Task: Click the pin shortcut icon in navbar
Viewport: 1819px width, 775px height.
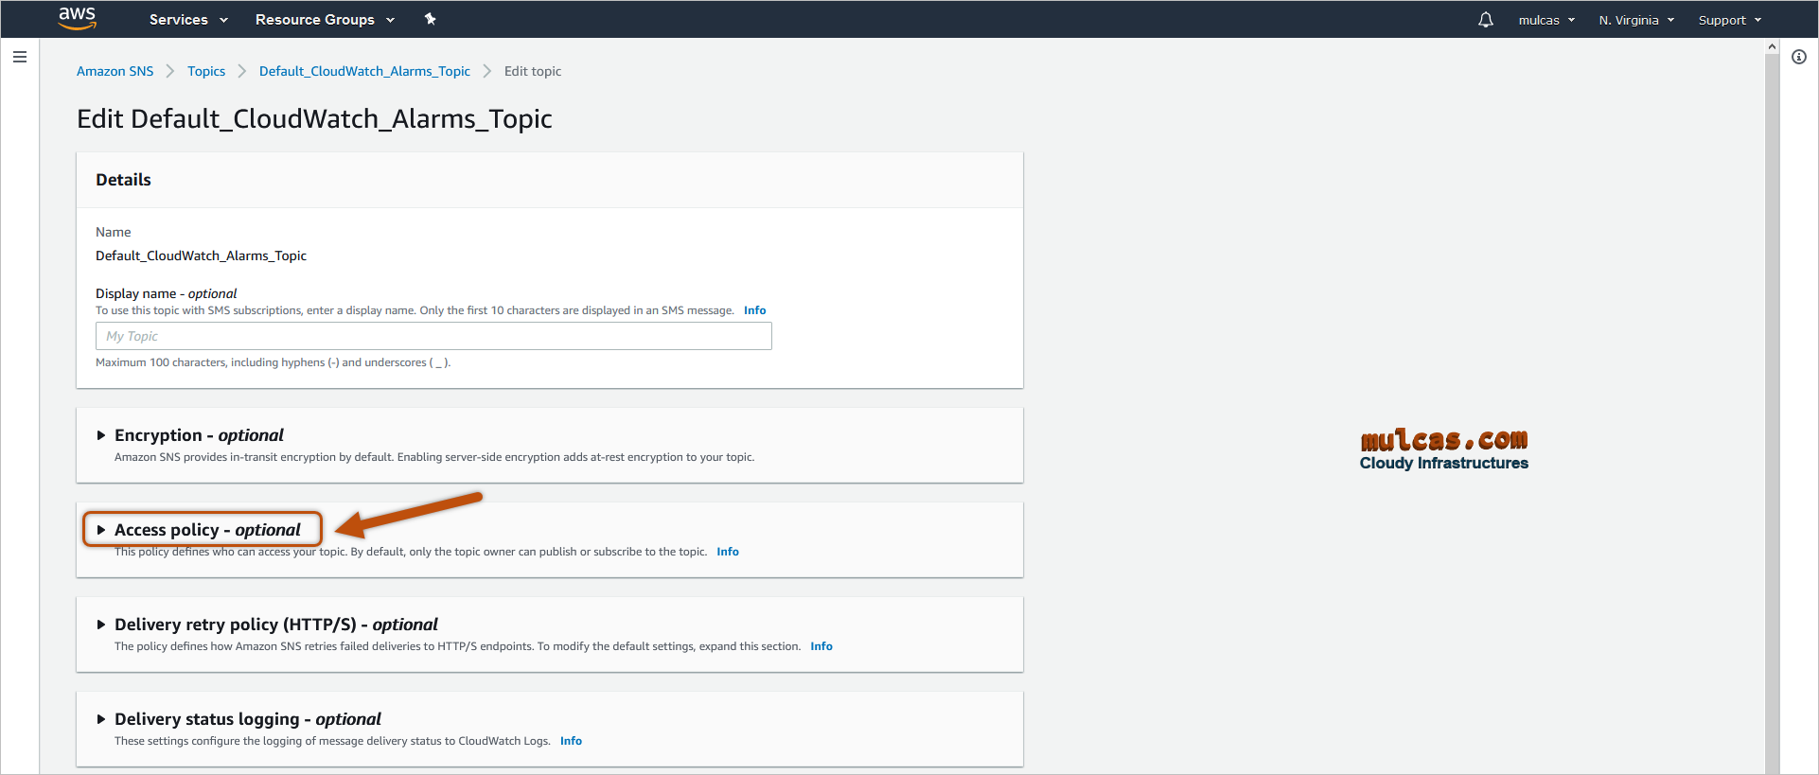Action: (x=430, y=19)
